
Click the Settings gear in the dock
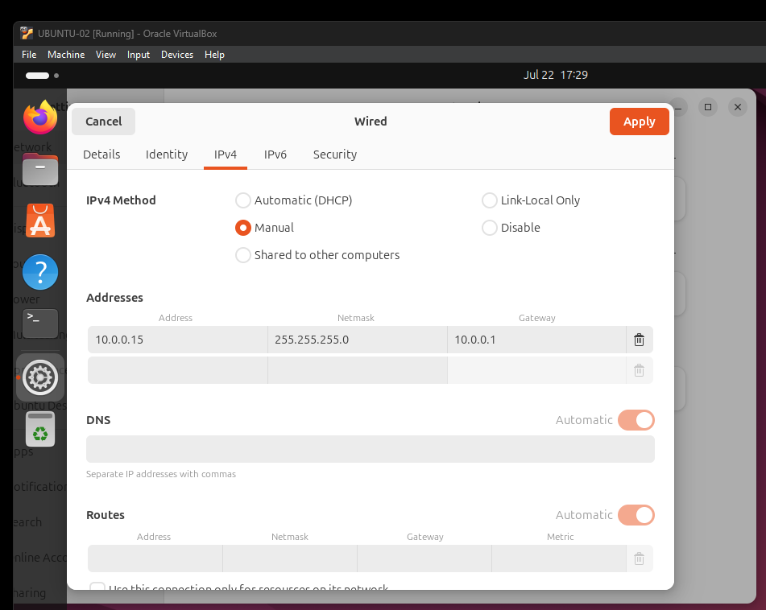[x=40, y=377]
